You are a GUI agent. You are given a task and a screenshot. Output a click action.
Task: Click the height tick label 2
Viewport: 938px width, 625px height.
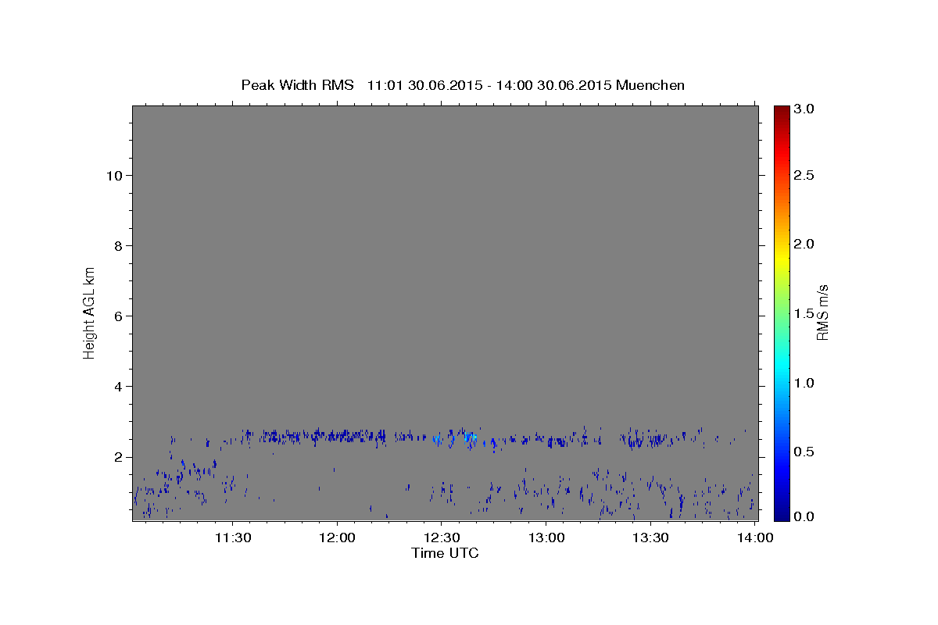tap(117, 457)
